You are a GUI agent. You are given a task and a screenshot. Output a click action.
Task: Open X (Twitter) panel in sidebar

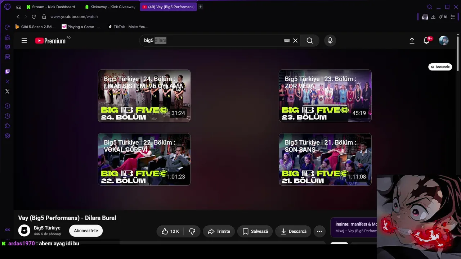pos(7,91)
